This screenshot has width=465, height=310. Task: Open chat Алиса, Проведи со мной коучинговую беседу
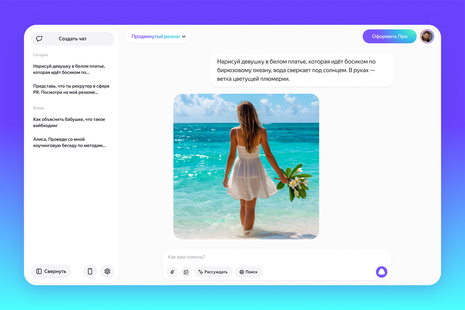tap(69, 142)
